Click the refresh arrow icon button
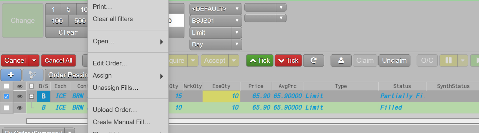The height and width of the screenshot is (133, 479). (x=313, y=61)
